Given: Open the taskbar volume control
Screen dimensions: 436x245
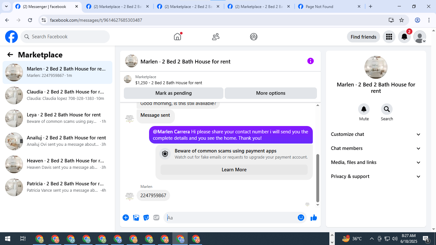Looking at the screenshot, I should coord(395,239).
